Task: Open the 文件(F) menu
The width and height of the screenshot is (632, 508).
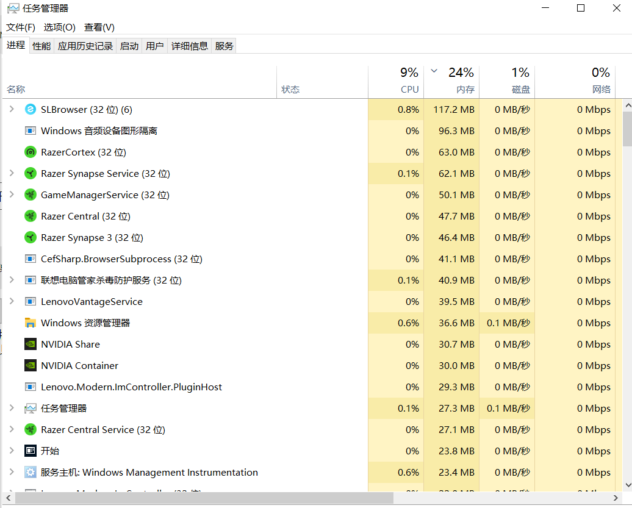Action: click(21, 27)
